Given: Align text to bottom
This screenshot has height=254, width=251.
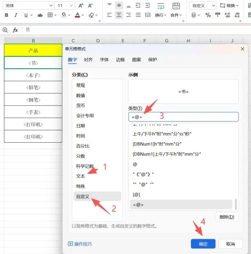Looking at the screenshot, I should [x=128, y=6].
